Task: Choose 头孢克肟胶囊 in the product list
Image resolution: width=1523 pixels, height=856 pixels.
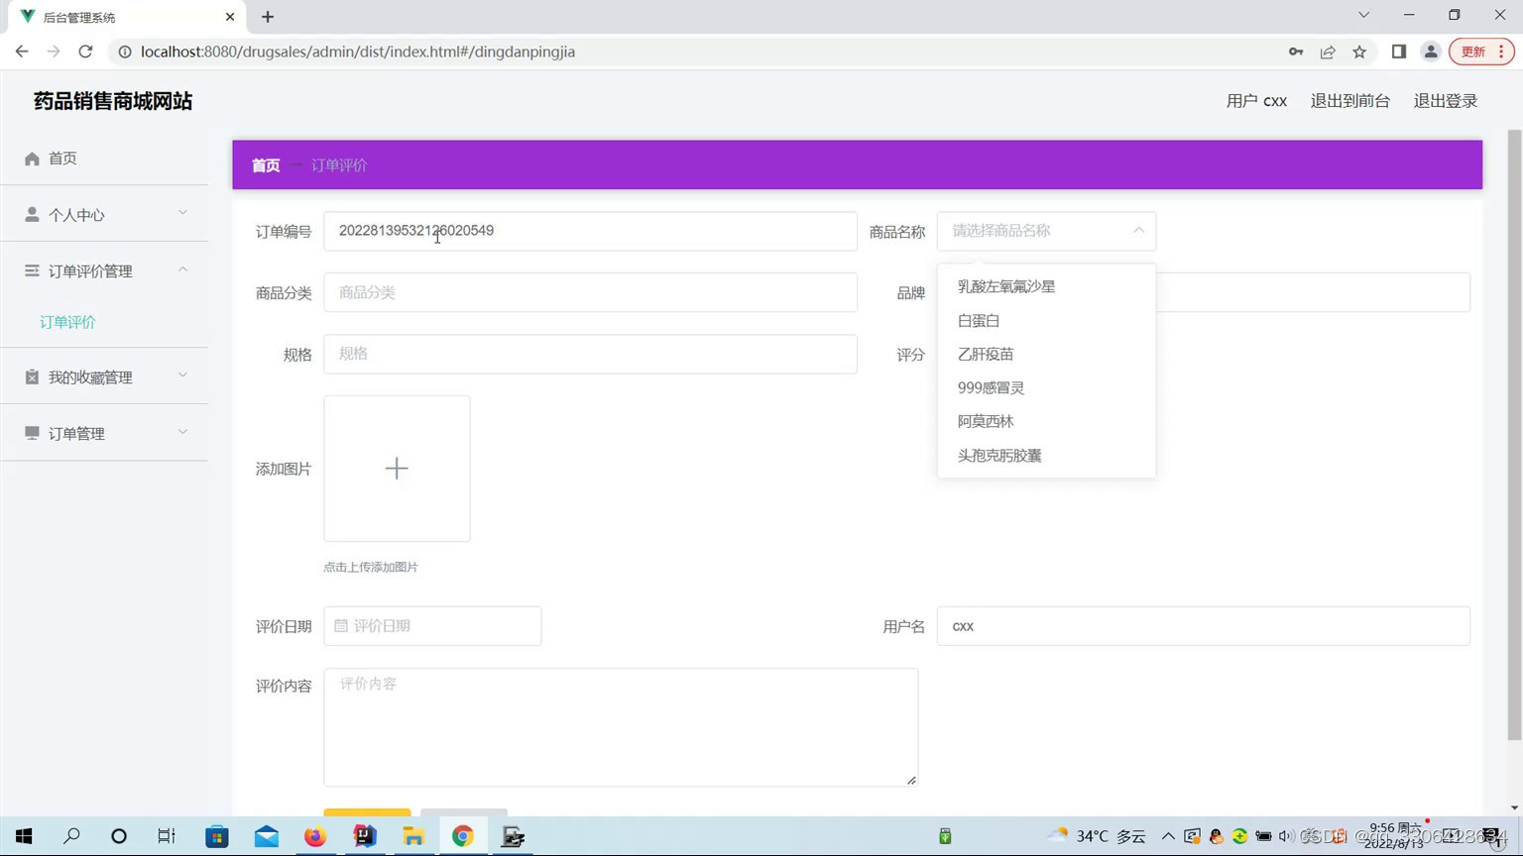Action: click(x=1046, y=455)
